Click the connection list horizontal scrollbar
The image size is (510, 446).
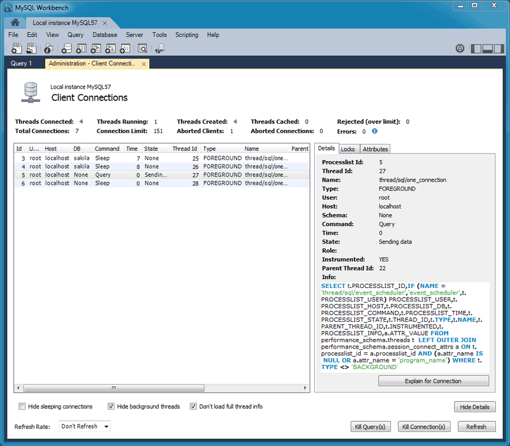coord(113,387)
